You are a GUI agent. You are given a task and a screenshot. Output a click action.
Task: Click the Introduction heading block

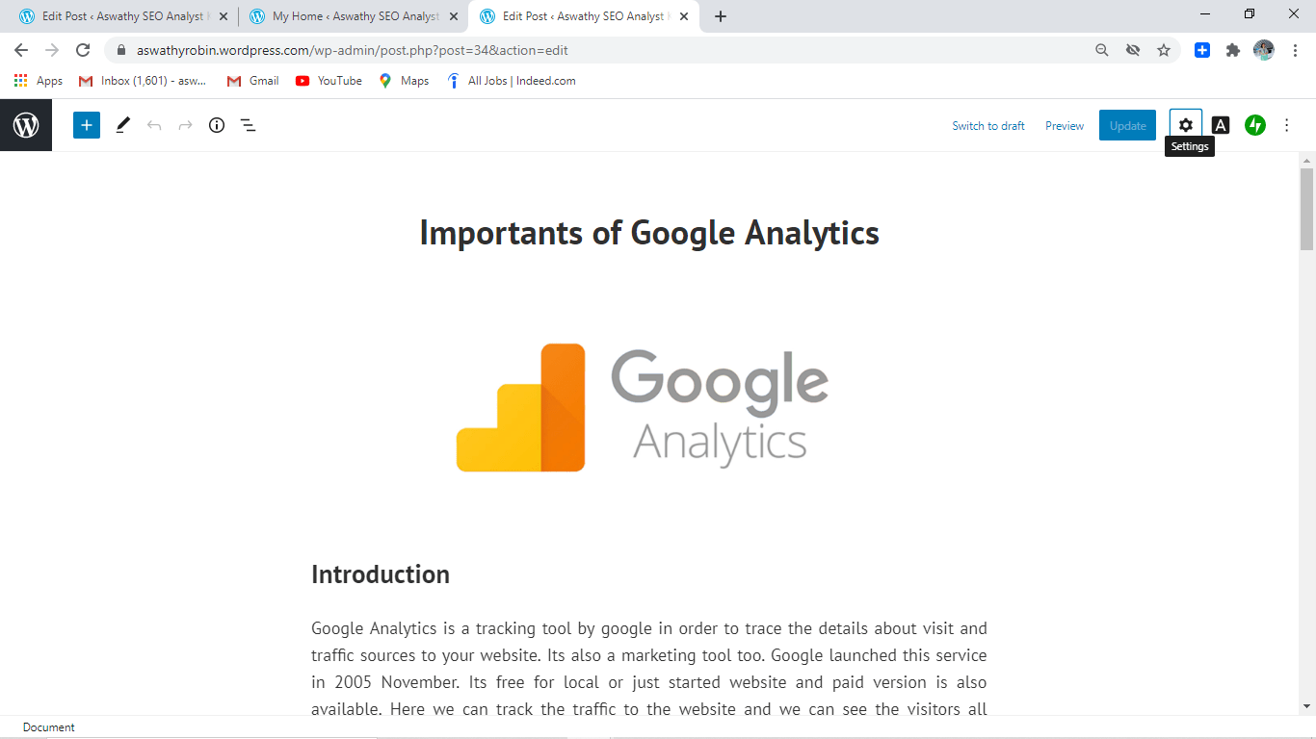(381, 574)
